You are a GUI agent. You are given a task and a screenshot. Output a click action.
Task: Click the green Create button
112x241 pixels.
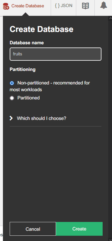point(79,229)
